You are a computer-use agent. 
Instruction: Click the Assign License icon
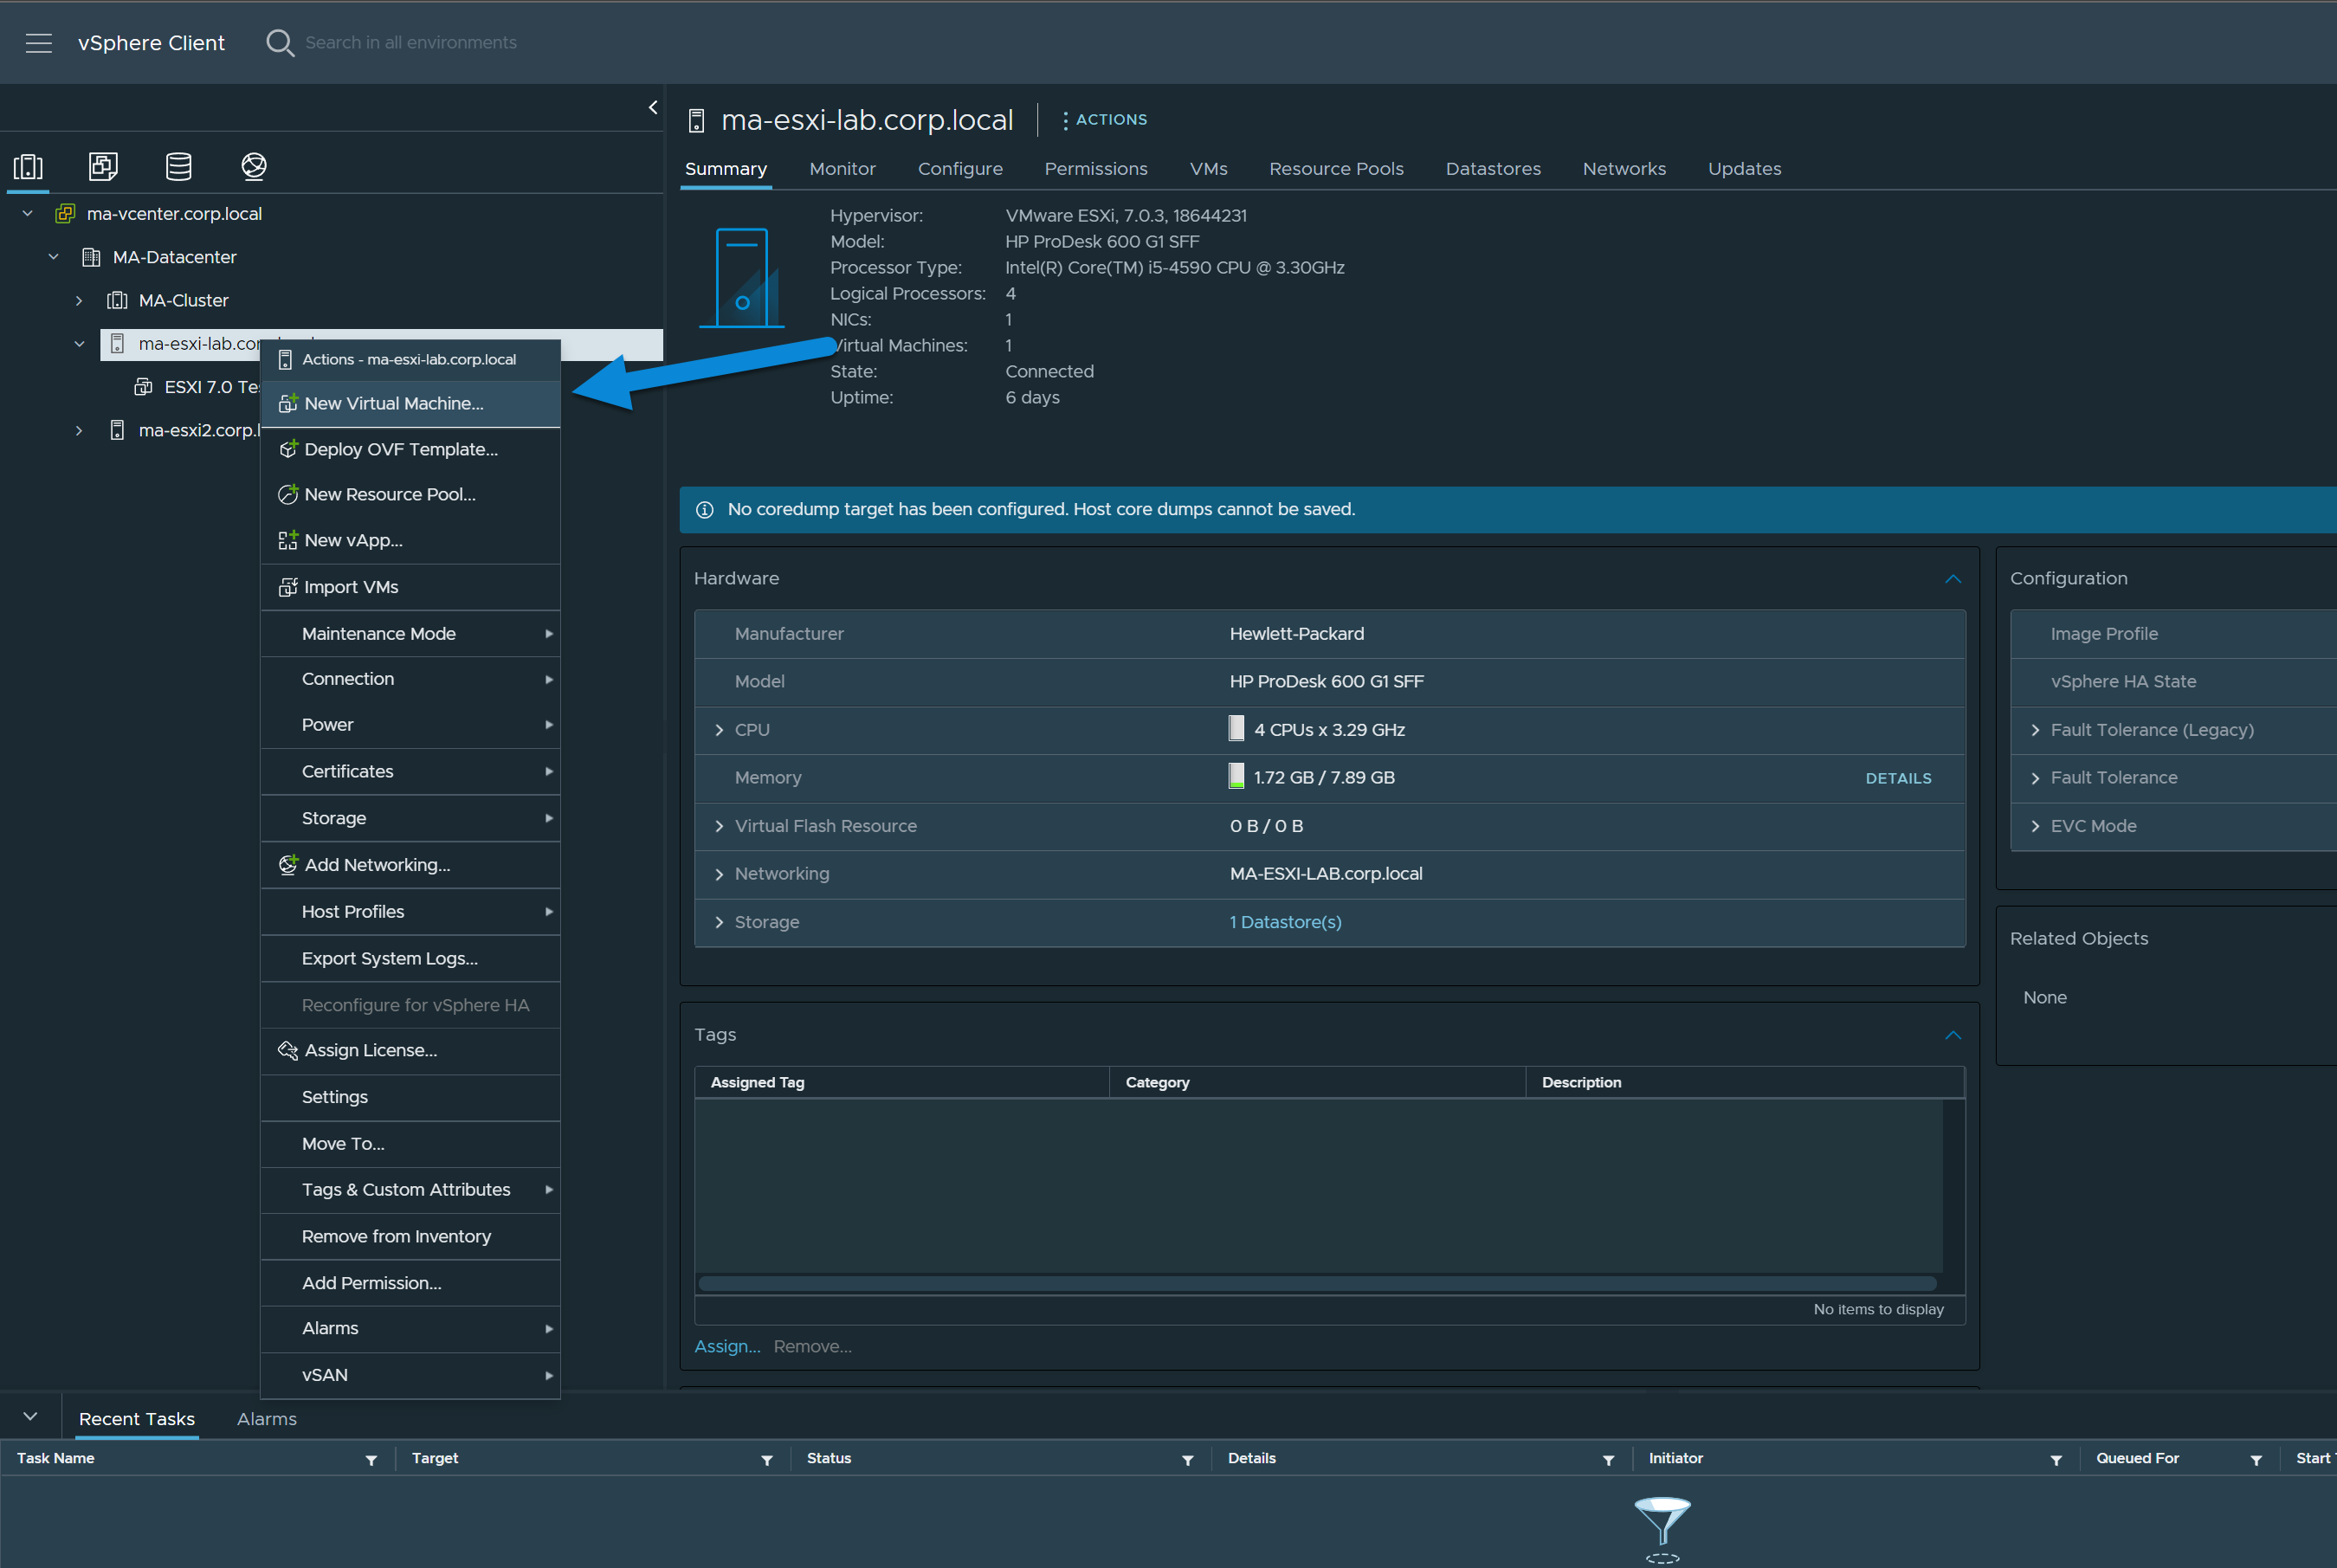coord(288,1050)
